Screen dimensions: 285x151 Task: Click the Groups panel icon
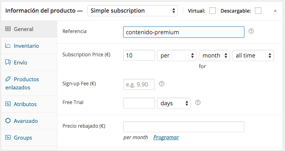pyautogui.click(x=8, y=138)
